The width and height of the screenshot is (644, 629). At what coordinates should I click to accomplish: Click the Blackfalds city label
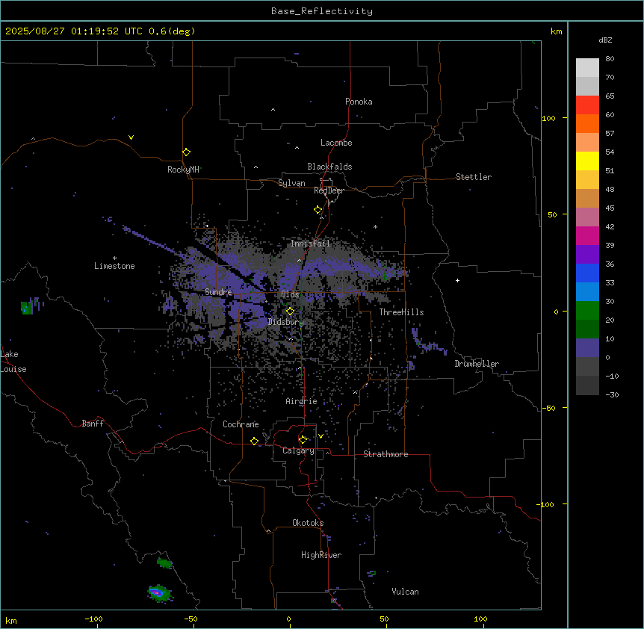(x=329, y=167)
